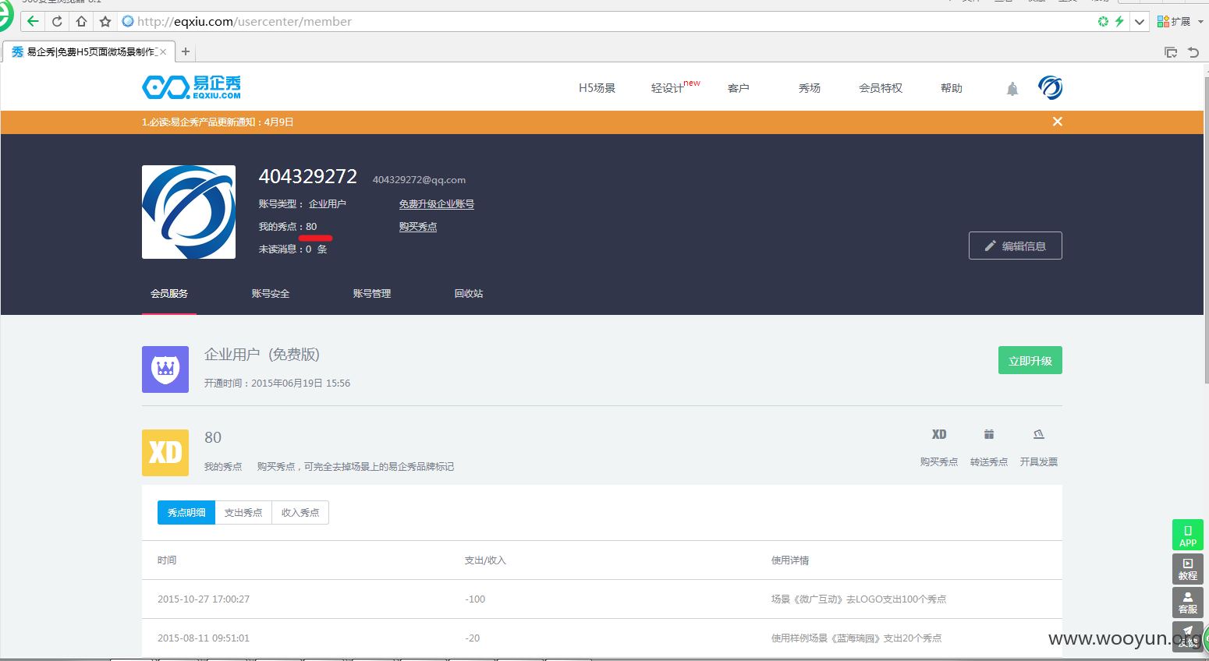This screenshot has height=661, width=1209.
Task: Click the browser back arrow button
Action: 33,21
